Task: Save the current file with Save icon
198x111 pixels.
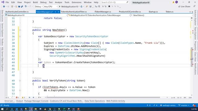Action: pyautogui.click(x=19, y=6)
